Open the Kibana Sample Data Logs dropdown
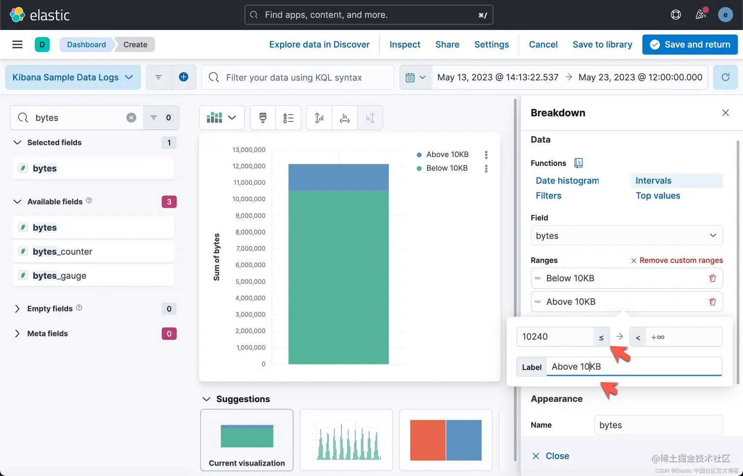Screen dimensions: 743x476 [73, 77]
